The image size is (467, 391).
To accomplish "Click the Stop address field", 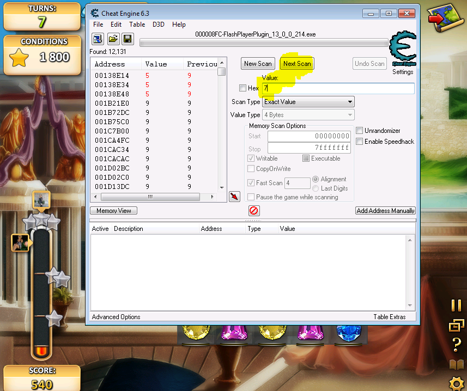I will click(x=309, y=148).
